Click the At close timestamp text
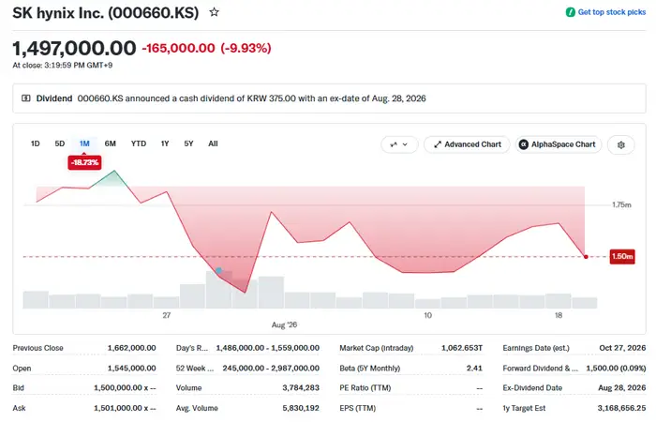The image size is (656, 422). 63,66
